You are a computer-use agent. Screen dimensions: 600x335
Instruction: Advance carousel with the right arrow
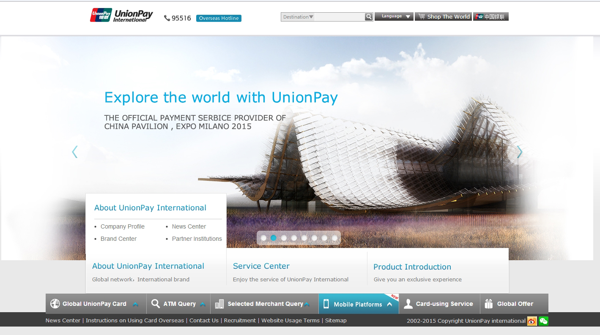point(520,152)
